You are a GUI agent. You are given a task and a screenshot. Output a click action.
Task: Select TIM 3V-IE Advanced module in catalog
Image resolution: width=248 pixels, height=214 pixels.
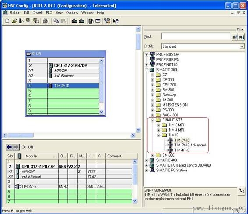coord(190,145)
